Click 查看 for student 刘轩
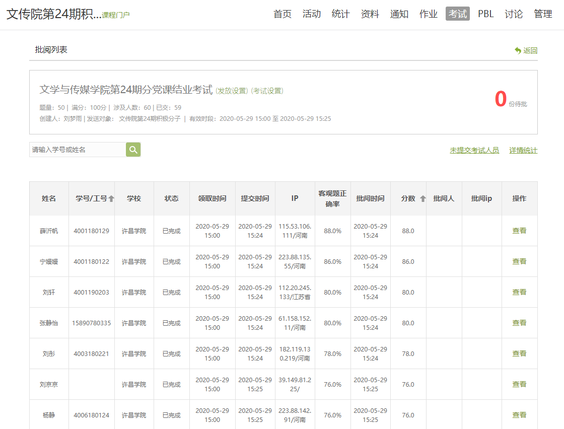This screenshot has height=429, width=564. click(519, 292)
